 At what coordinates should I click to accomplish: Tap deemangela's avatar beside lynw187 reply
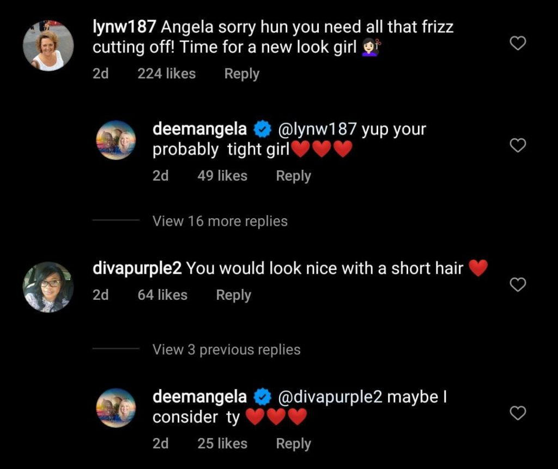(116, 140)
